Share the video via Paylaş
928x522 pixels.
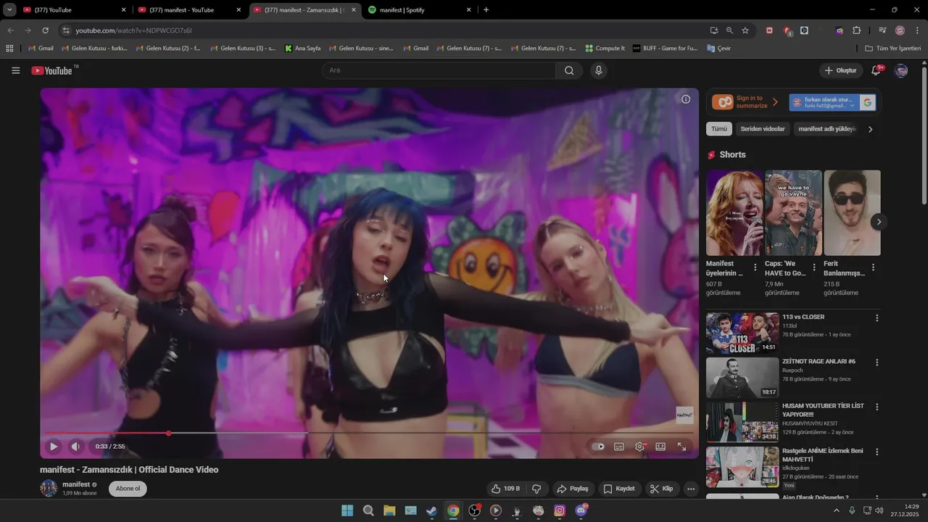(573, 489)
